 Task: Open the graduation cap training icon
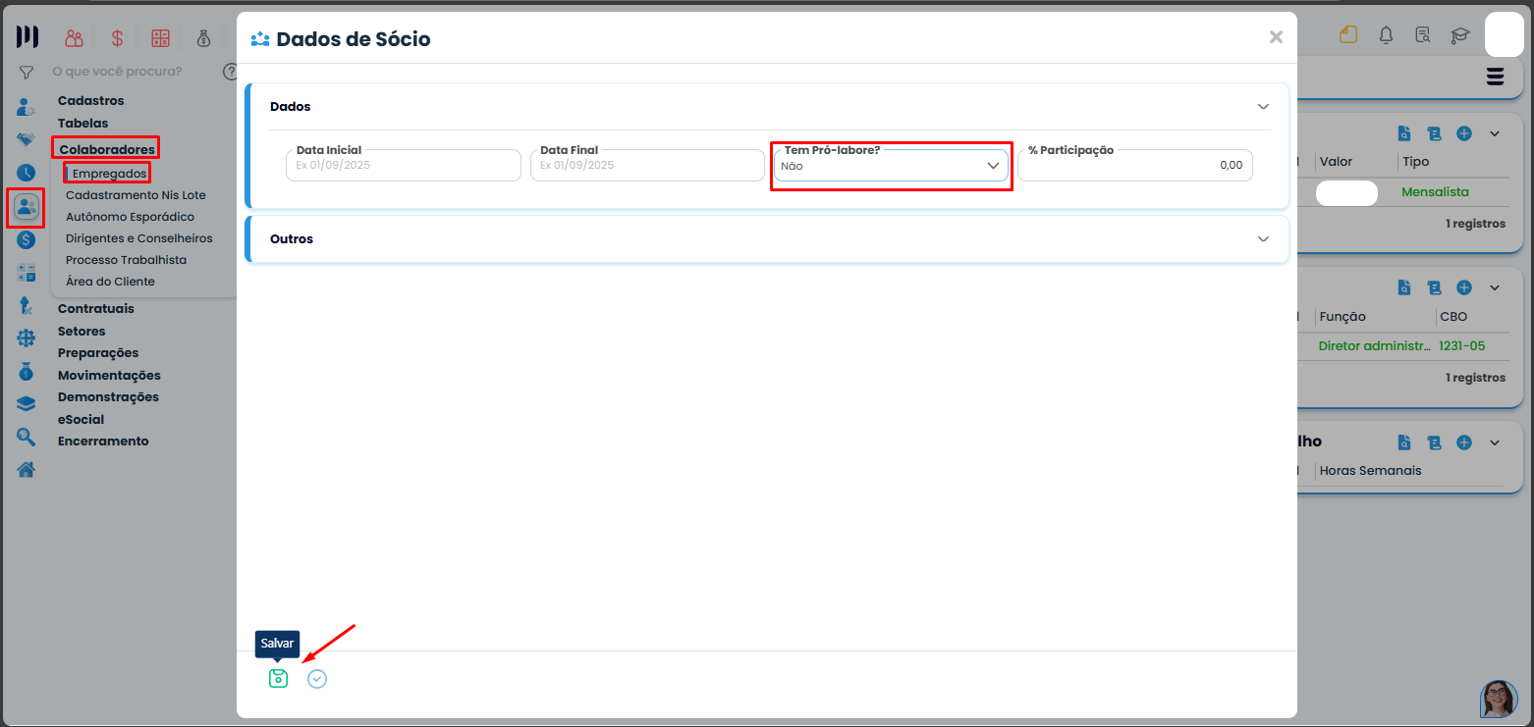coord(1460,35)
